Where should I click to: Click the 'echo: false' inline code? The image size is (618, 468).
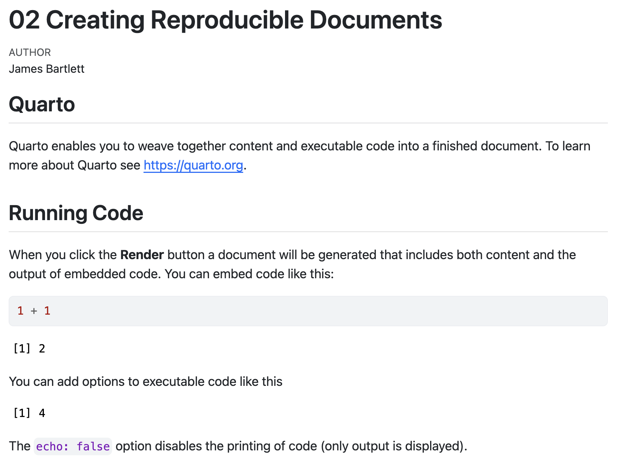(x=73, y=446)
